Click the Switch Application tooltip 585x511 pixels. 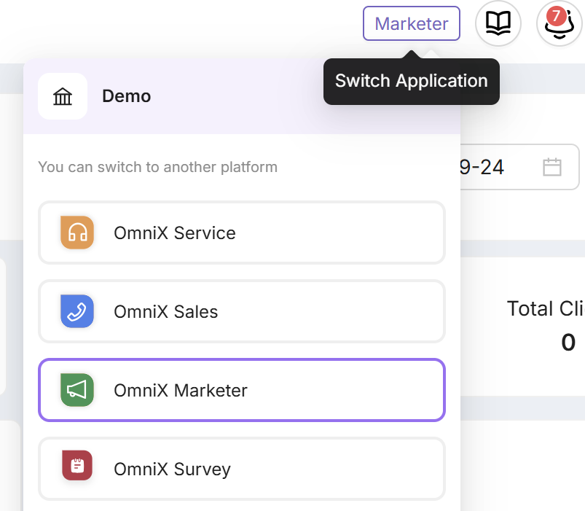(x=411, y=81)
